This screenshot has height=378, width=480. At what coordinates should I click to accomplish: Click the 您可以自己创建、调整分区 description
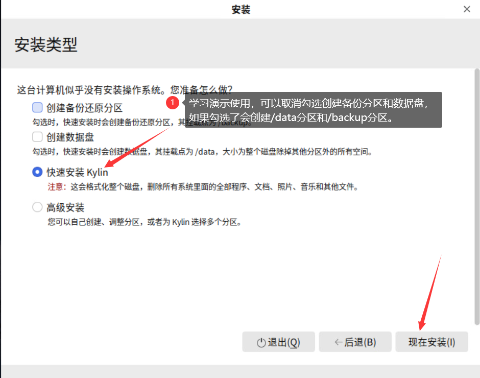point(145,222)
